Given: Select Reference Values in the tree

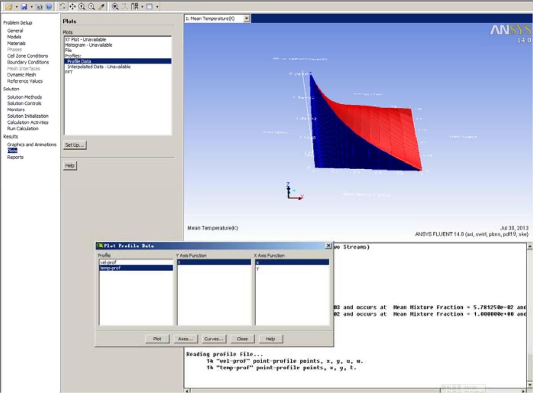Looking at the screenshot, I should [x=25, y=81].
